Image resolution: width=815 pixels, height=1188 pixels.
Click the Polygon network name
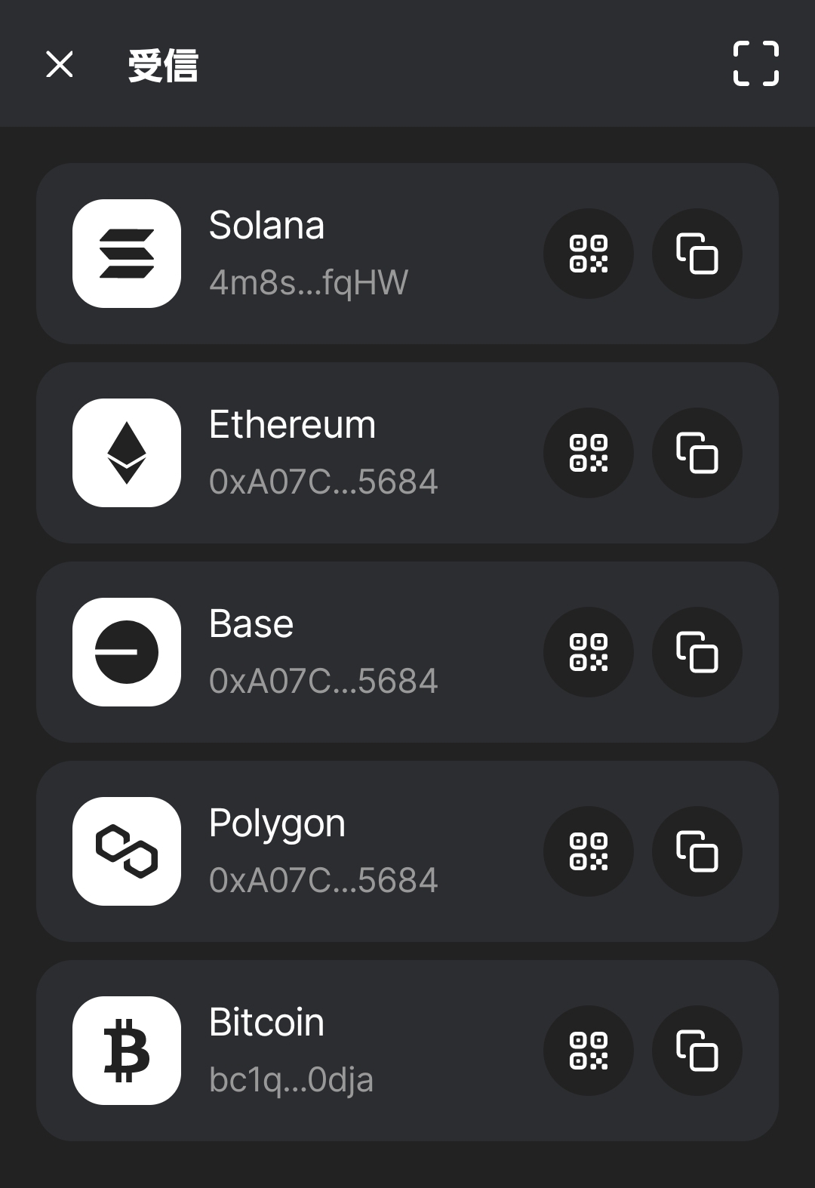pos(277,823)
